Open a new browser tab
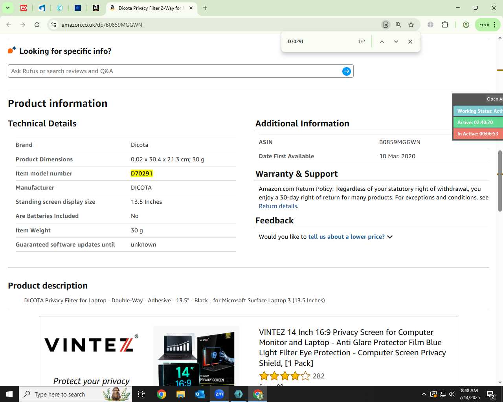This screenshot has width=503, height=402. (x=205, y=8)
